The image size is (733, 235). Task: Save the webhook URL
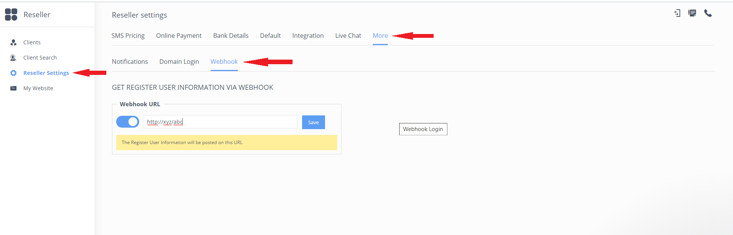coord(314,122)
